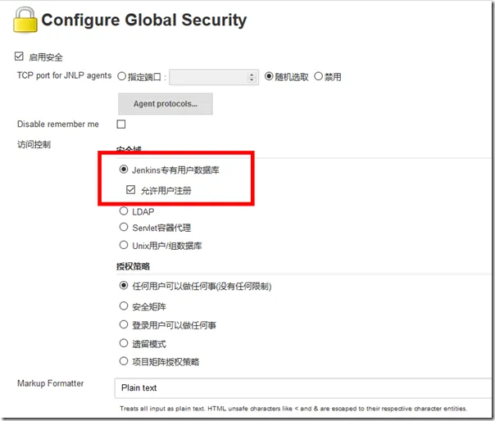Viewport: 495px width, 421px height.
Task: Choose 安全矩阵 authorization strategy
Action: [124, 306]
